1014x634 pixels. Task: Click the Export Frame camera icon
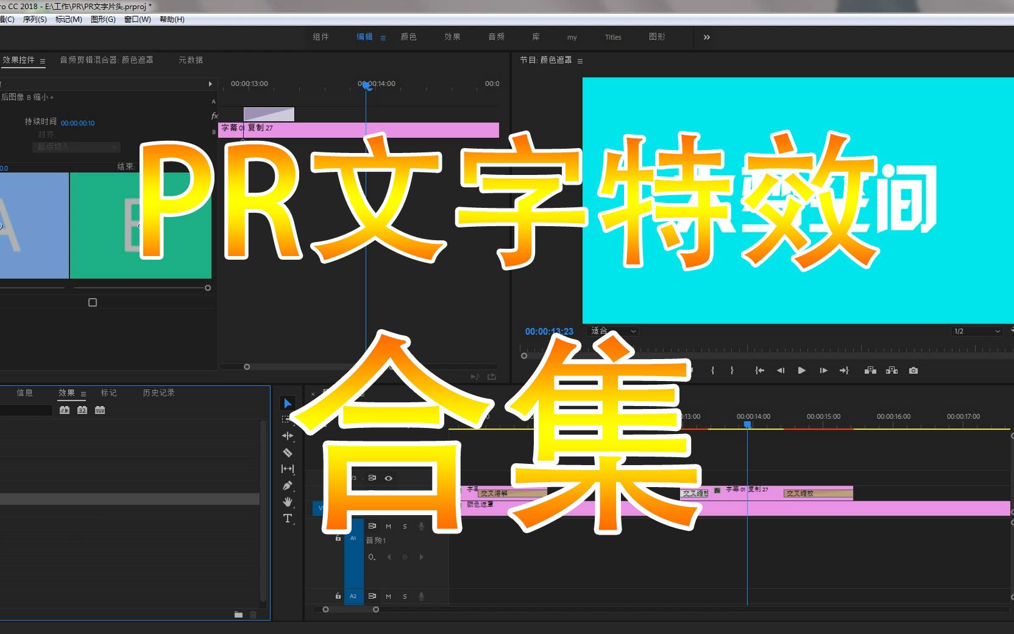pos(913,370)
